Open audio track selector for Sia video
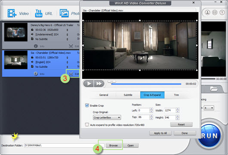Image resolution: width=228 pixels, height=155 pixels. coord(67,62)
